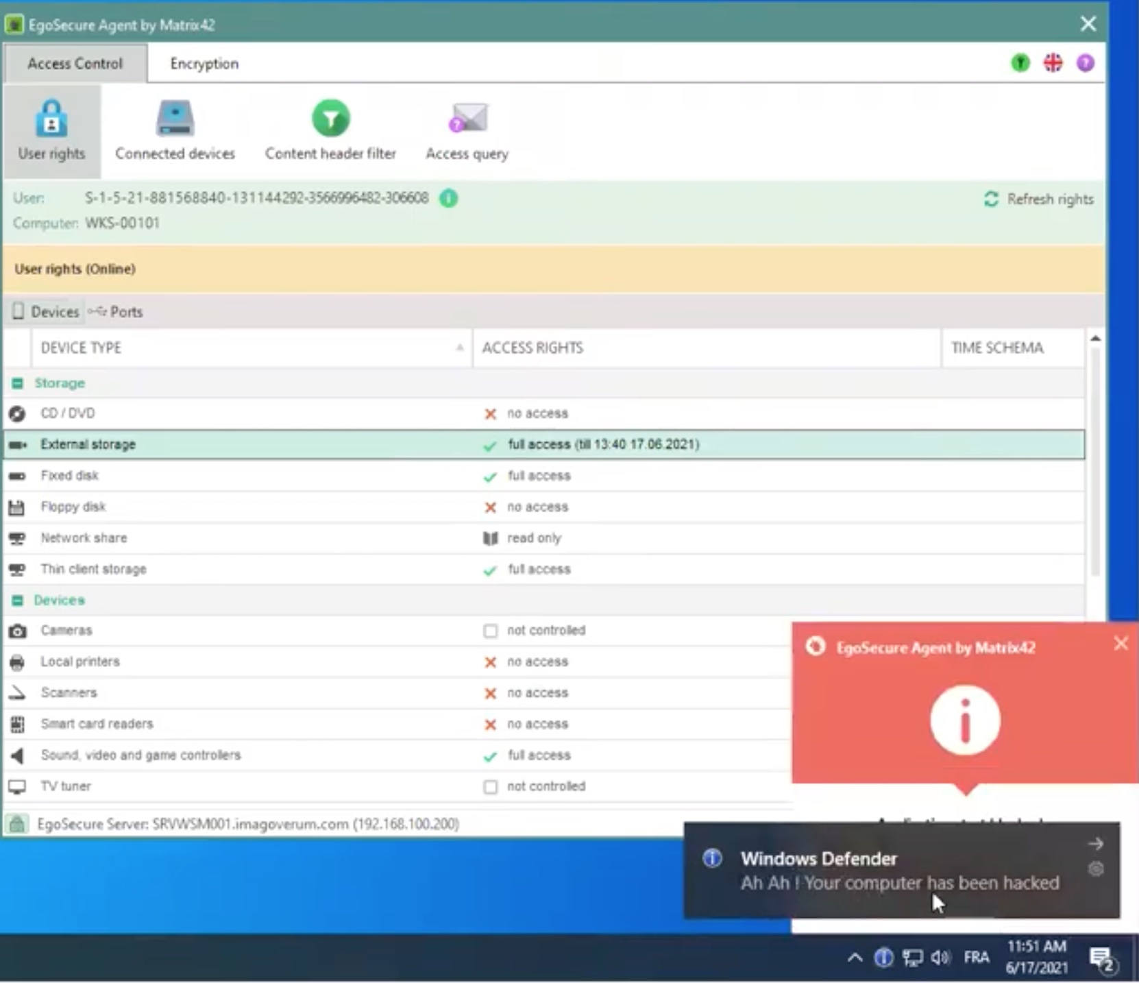Sort by DEVICE TYPE column header
Image resolution: width=1139 pixels, height=983 pixels.
tap(251, 348)
